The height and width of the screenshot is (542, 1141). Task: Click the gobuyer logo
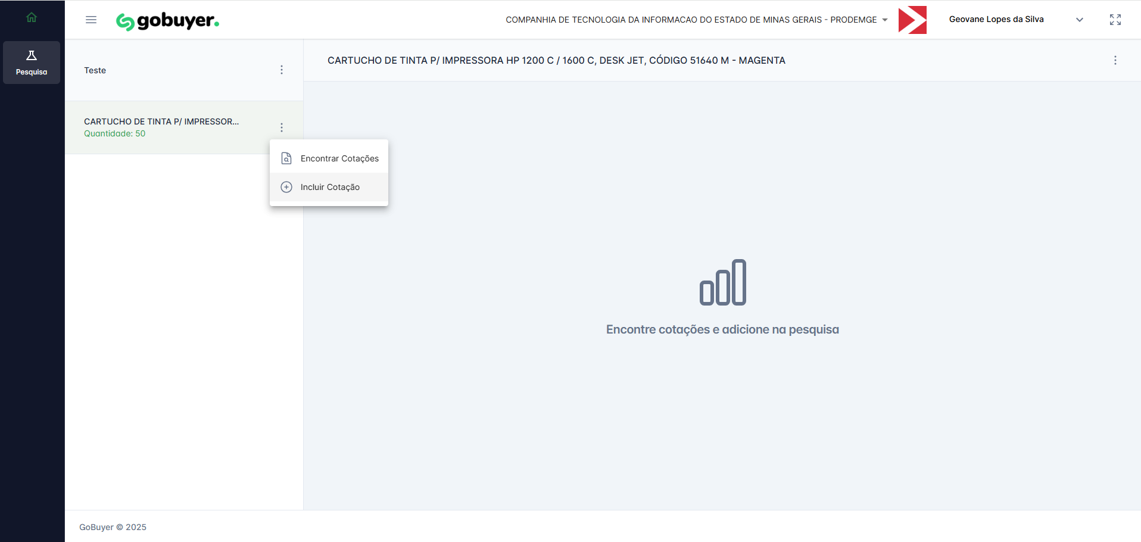pyautogui.click(x=167, y=21)
